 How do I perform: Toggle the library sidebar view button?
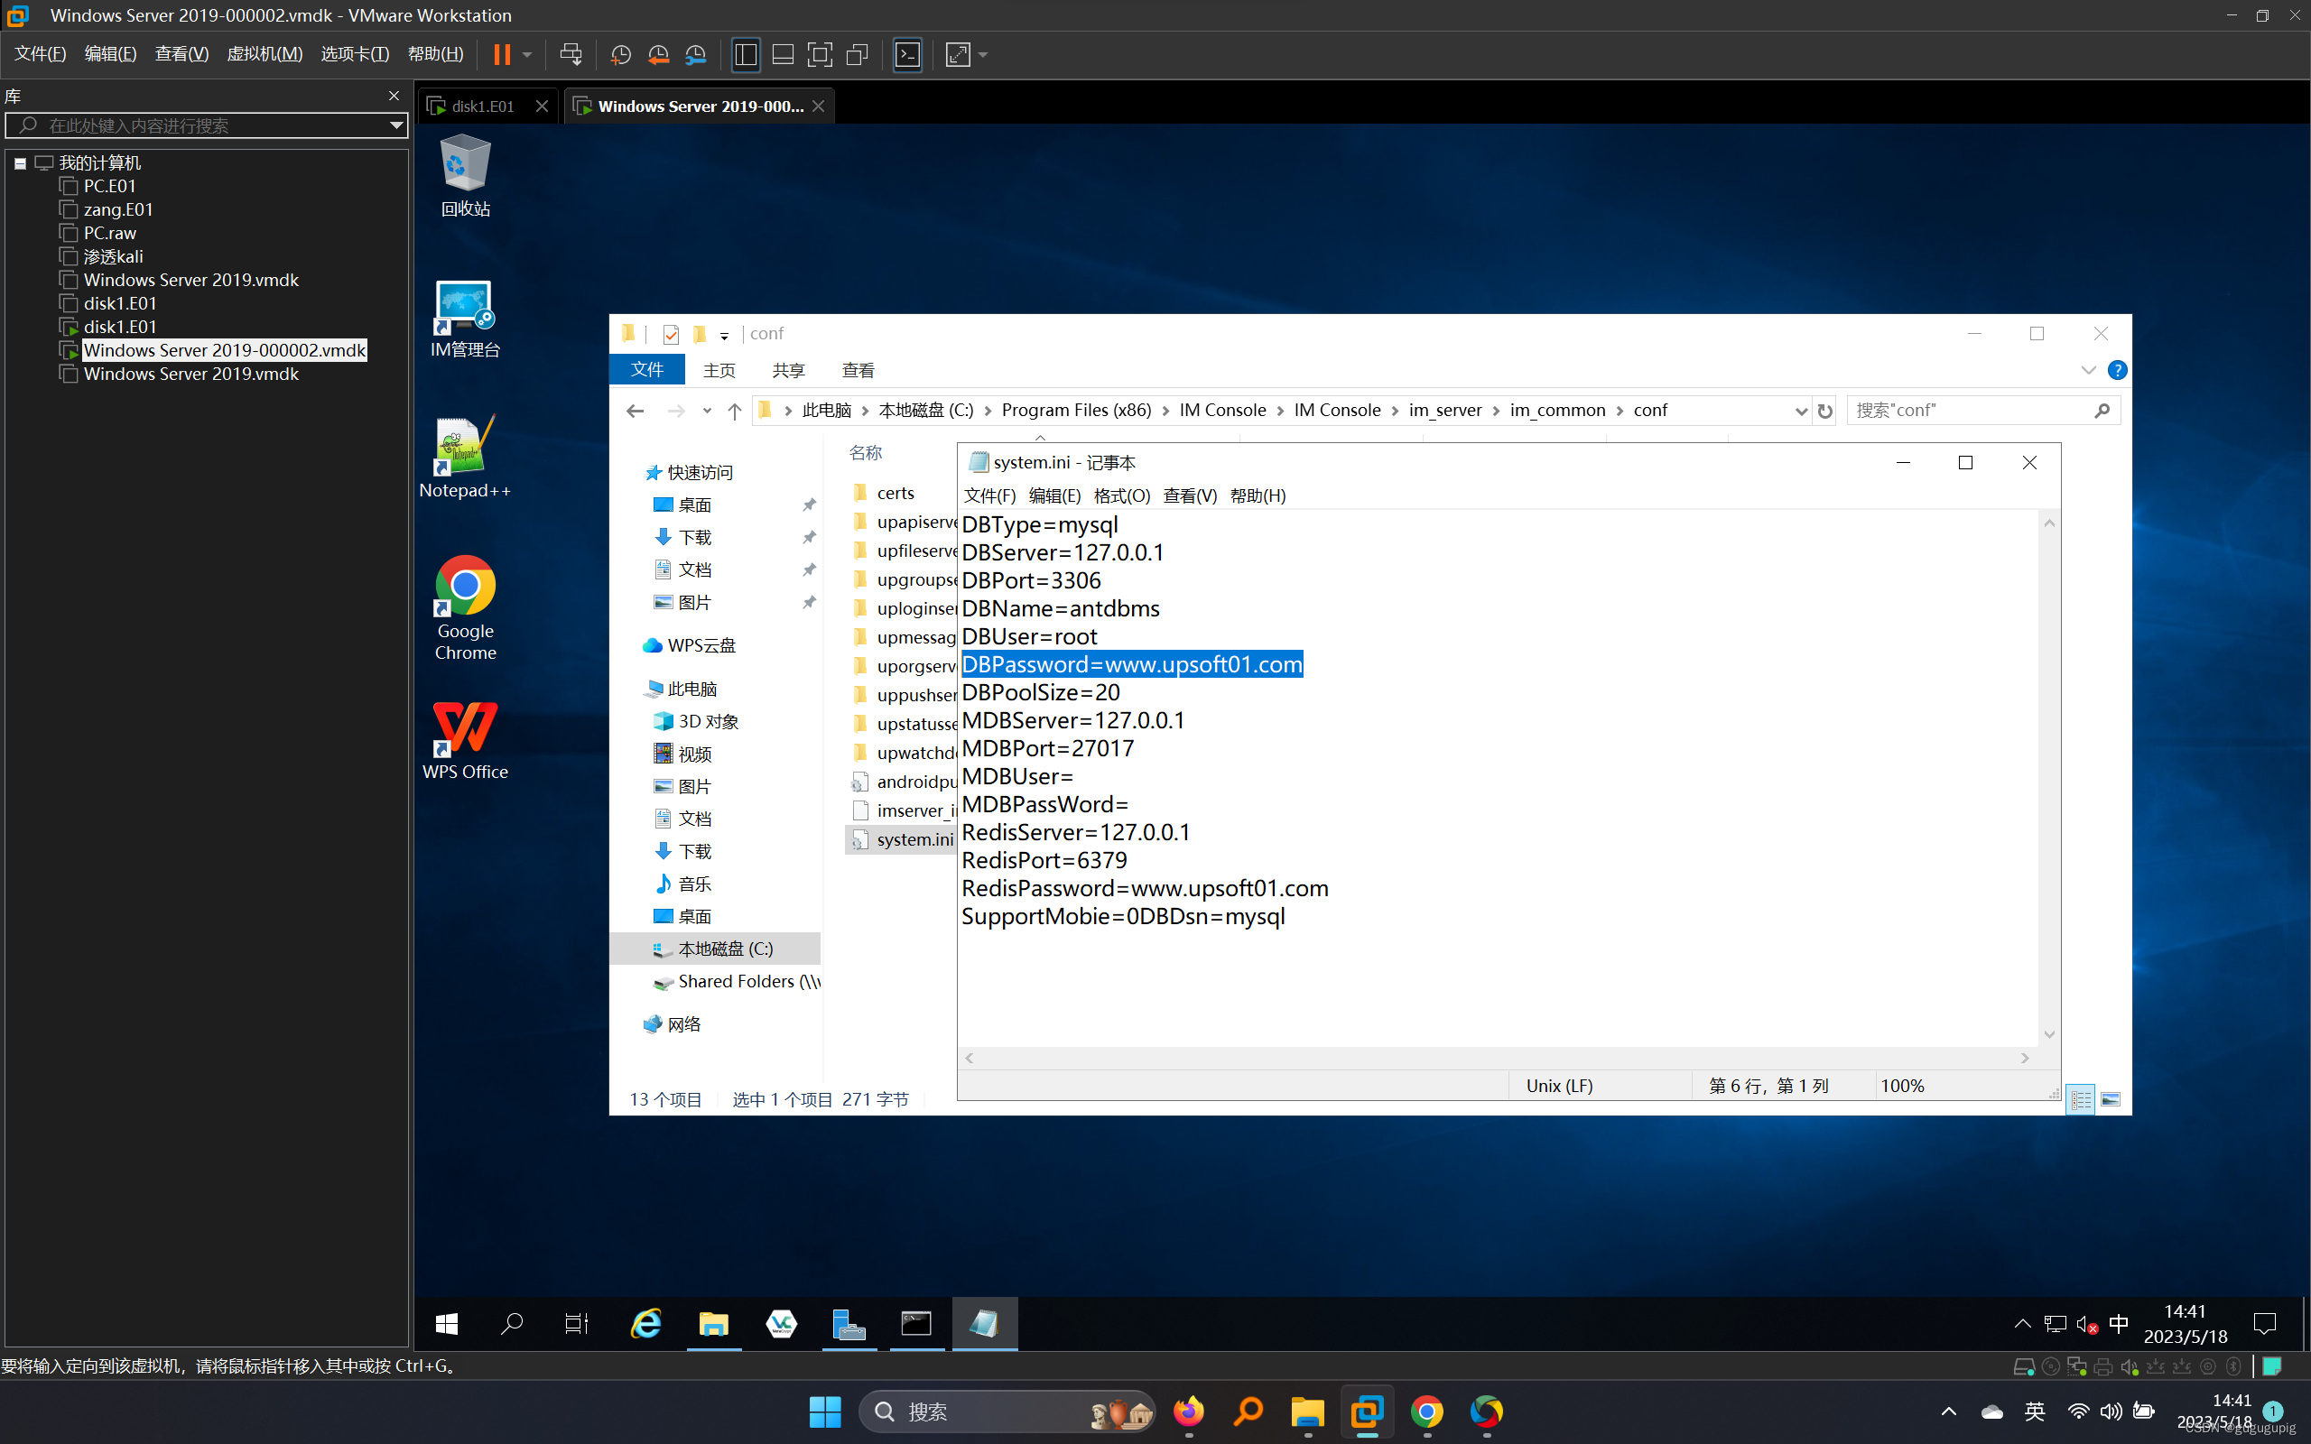tap(745, 54)
